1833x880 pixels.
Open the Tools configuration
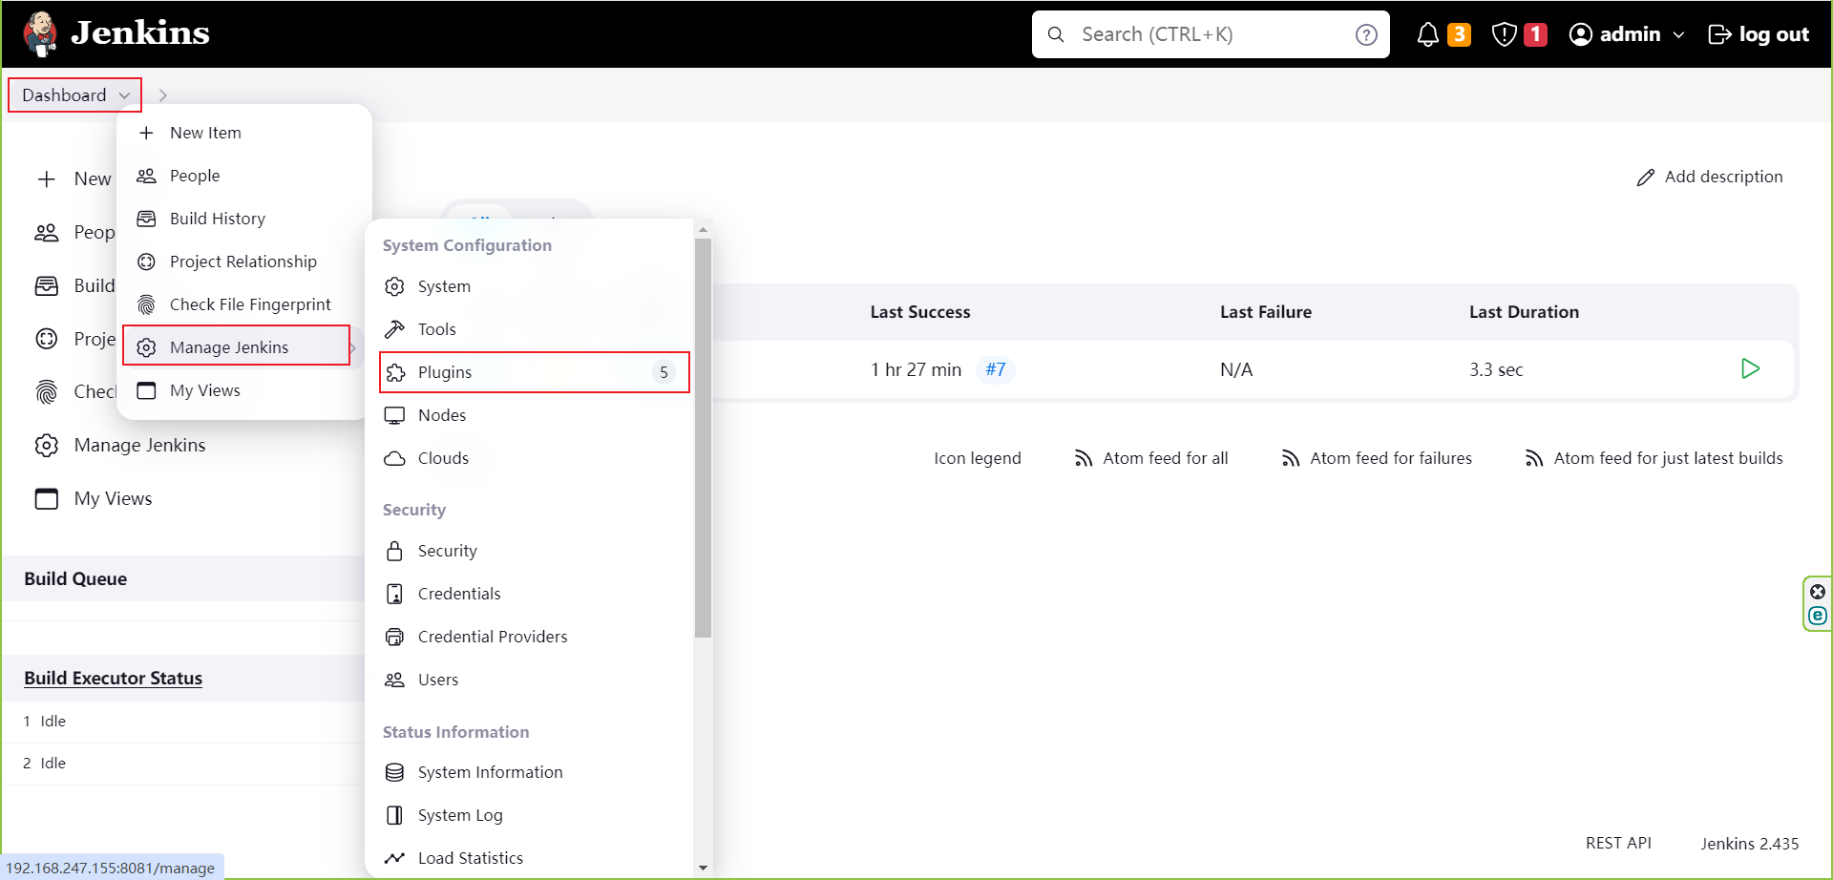pyautogui.click(x=438, y=329)
